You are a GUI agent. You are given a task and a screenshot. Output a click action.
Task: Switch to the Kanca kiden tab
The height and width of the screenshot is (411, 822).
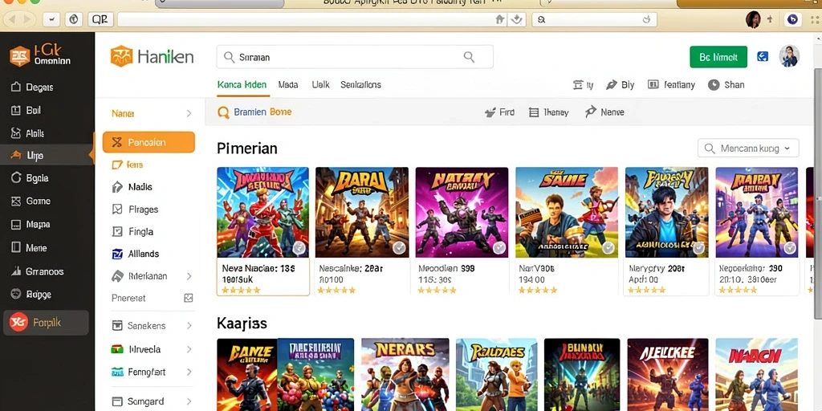click(x=242, y=84)
